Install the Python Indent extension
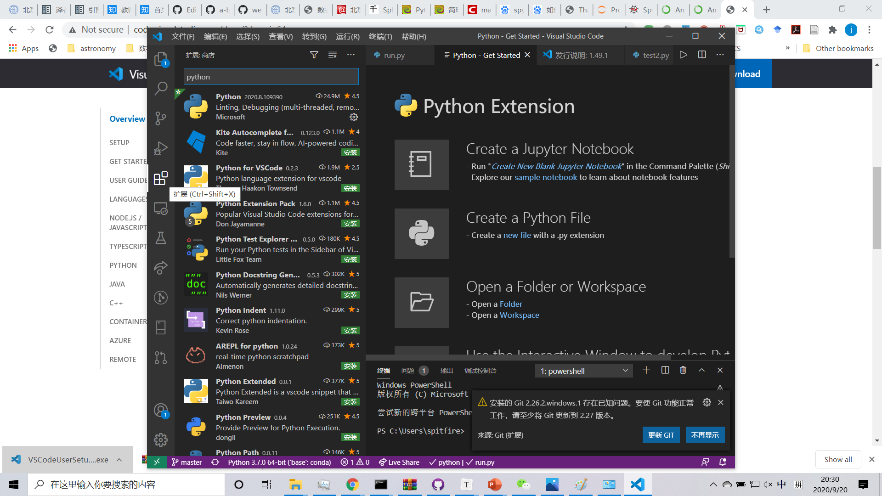Image resolution: width=882 pixels, height=496 pixels. [x=351, y=331]
